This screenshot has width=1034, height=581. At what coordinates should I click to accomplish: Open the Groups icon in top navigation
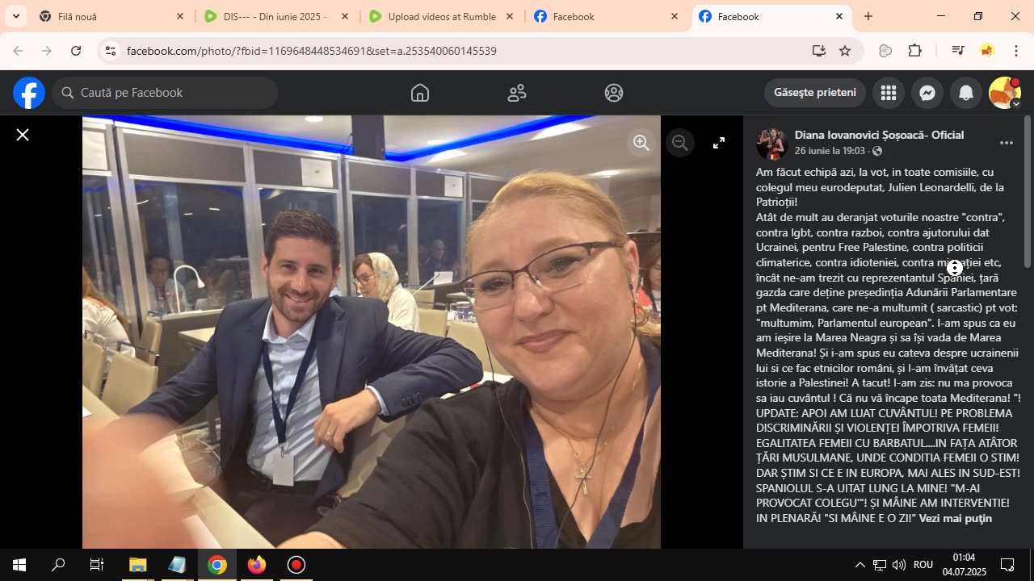click(614, 93)
